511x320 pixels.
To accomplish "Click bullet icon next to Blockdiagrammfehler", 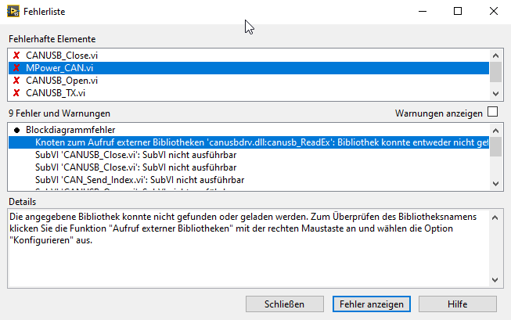I will pyautogui.click(x=16, y=129).
